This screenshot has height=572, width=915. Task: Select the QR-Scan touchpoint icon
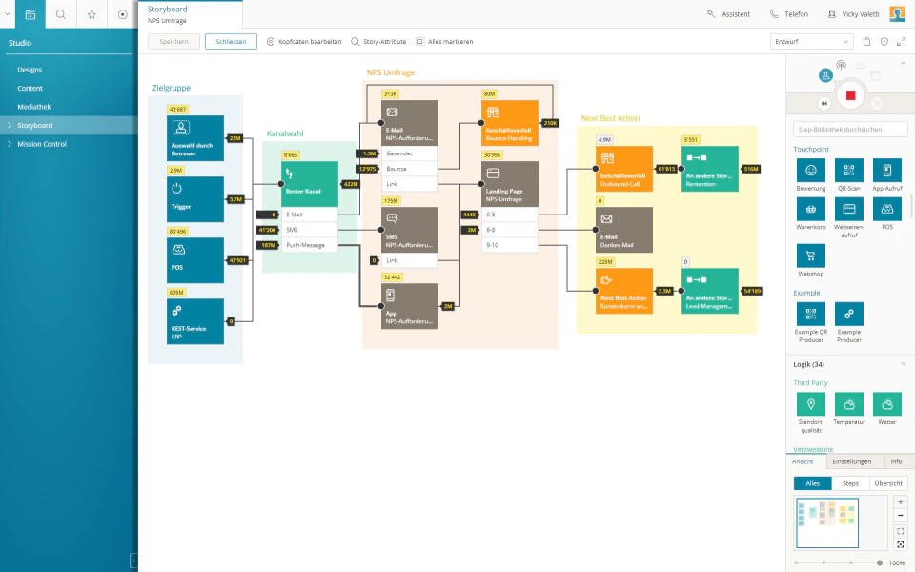[849, 171]
